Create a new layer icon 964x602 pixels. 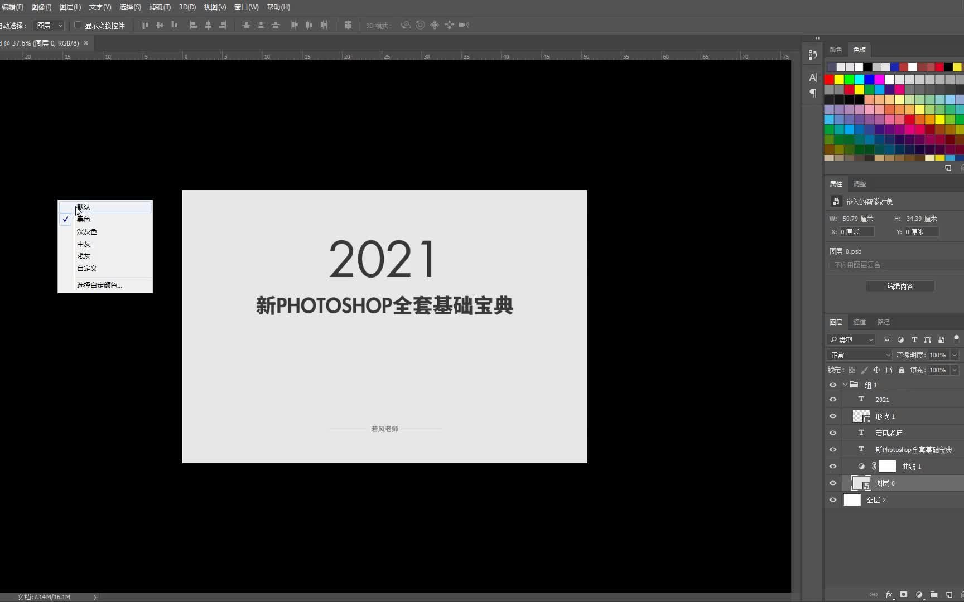[949, 595]
